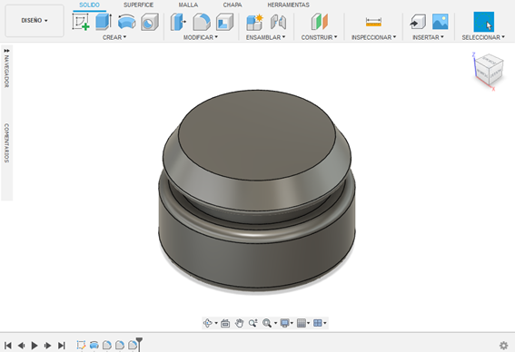Select the sketch feature in timeline

(81, 345)
